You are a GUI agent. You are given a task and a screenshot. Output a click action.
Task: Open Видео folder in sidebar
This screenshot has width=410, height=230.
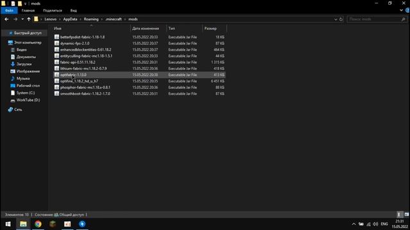click(x=21, y=50)
